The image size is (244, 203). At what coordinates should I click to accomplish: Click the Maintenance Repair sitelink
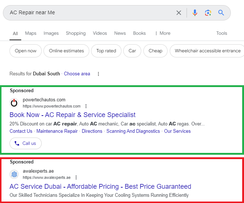click(57, 131)
